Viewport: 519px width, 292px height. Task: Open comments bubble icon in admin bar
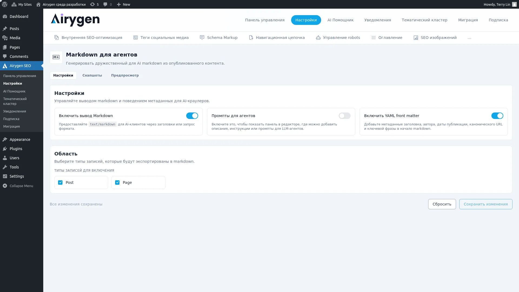click(x=105, y=4)
